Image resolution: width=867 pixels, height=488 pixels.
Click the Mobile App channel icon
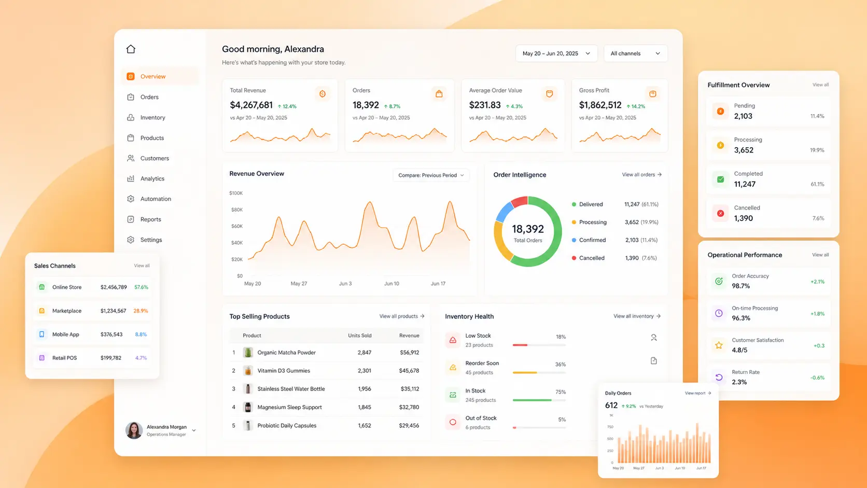click(x=42, y=334)
